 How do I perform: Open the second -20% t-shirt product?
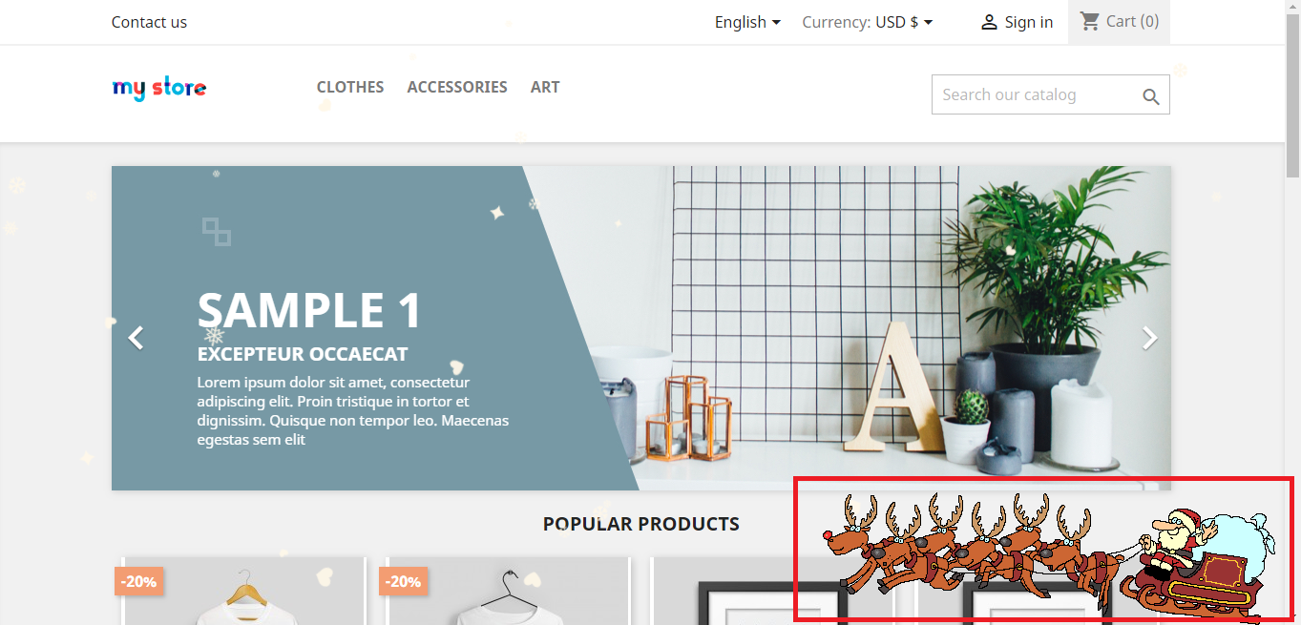[x=508, y=592]
